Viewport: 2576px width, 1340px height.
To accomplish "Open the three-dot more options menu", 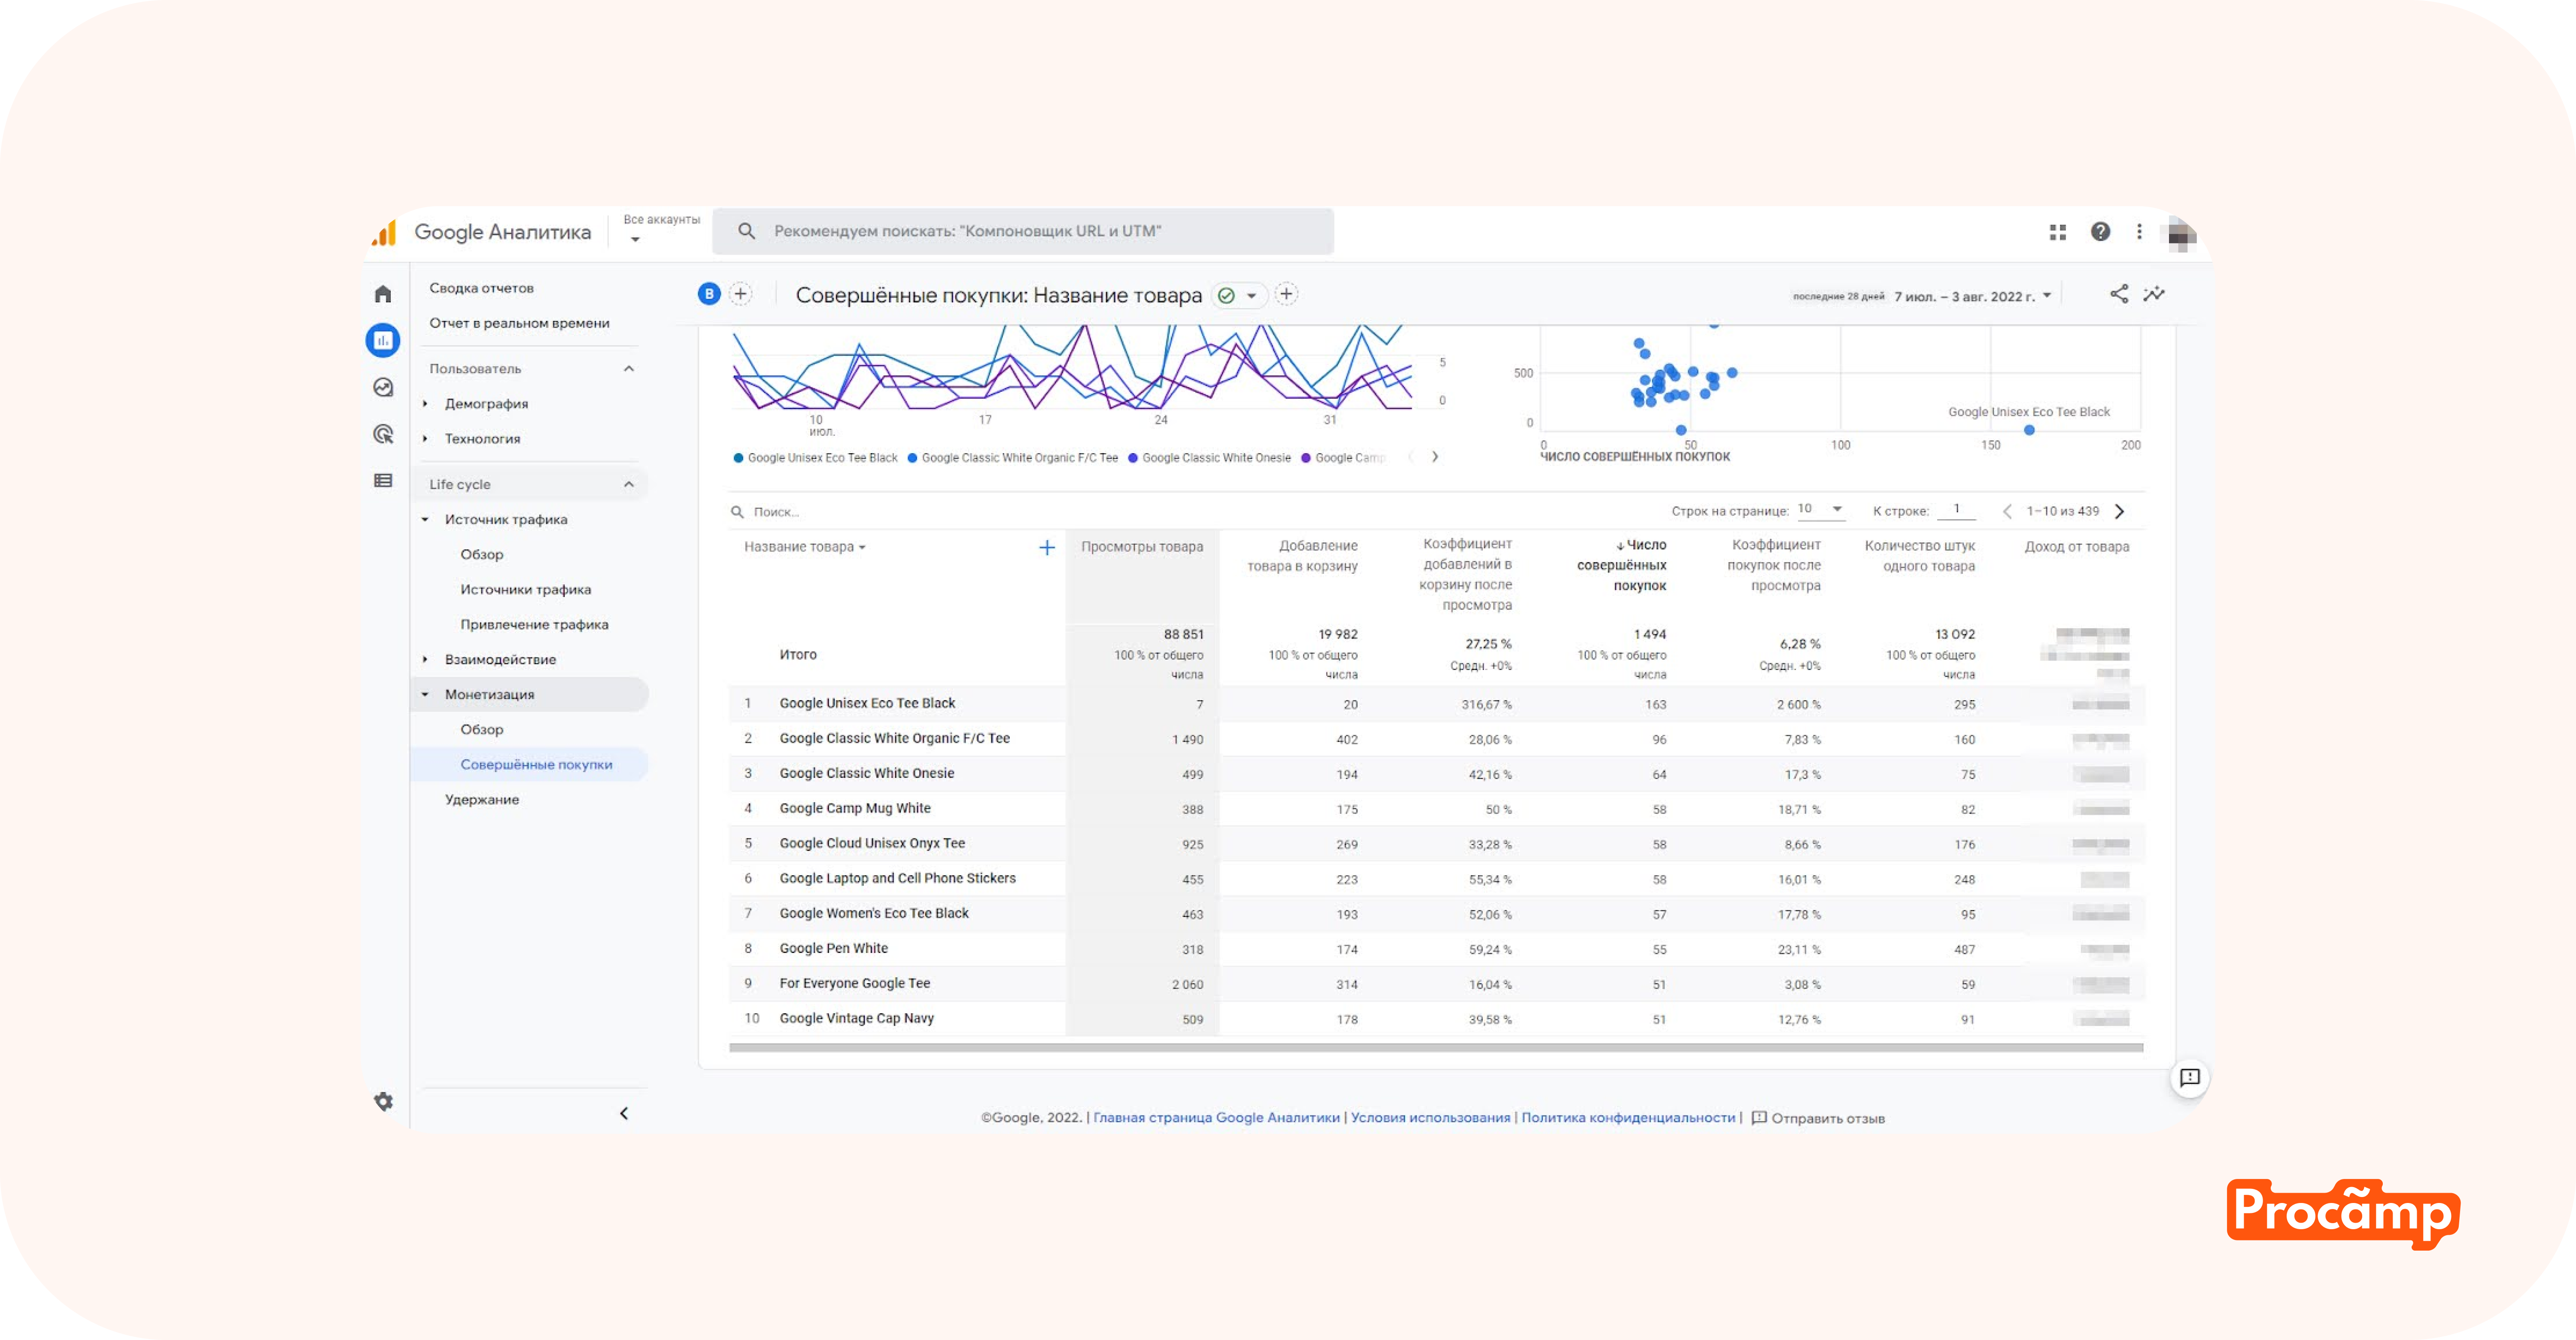I will click(x=2139, y=232).
